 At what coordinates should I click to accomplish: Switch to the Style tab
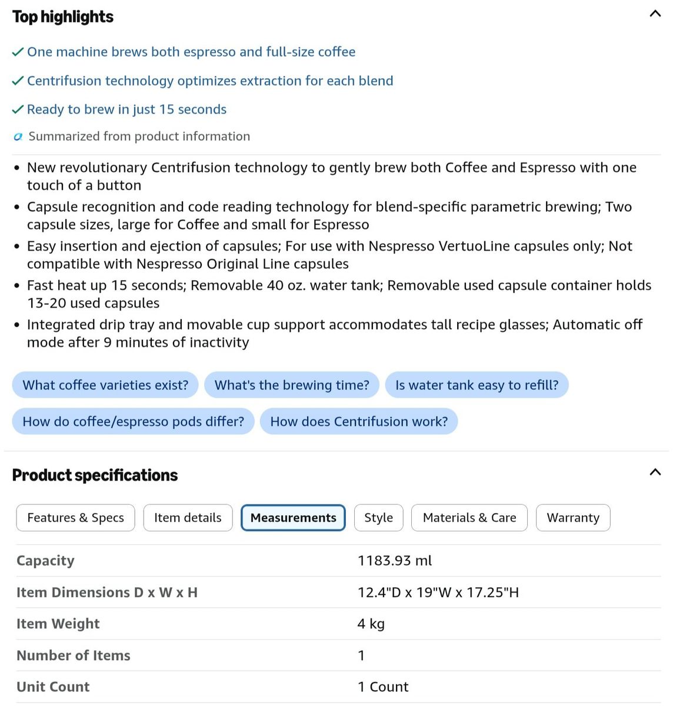point(378,518)
